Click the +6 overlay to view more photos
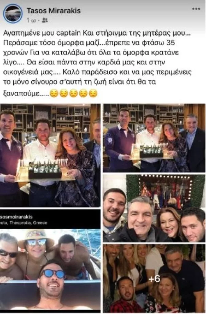The height and width of the screenshot is (314, 206). click(154, 279)
